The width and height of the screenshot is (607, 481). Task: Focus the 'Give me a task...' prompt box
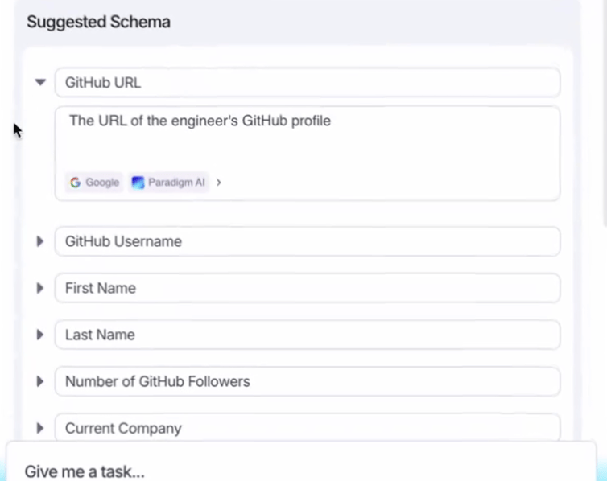[x=302, y=471]
